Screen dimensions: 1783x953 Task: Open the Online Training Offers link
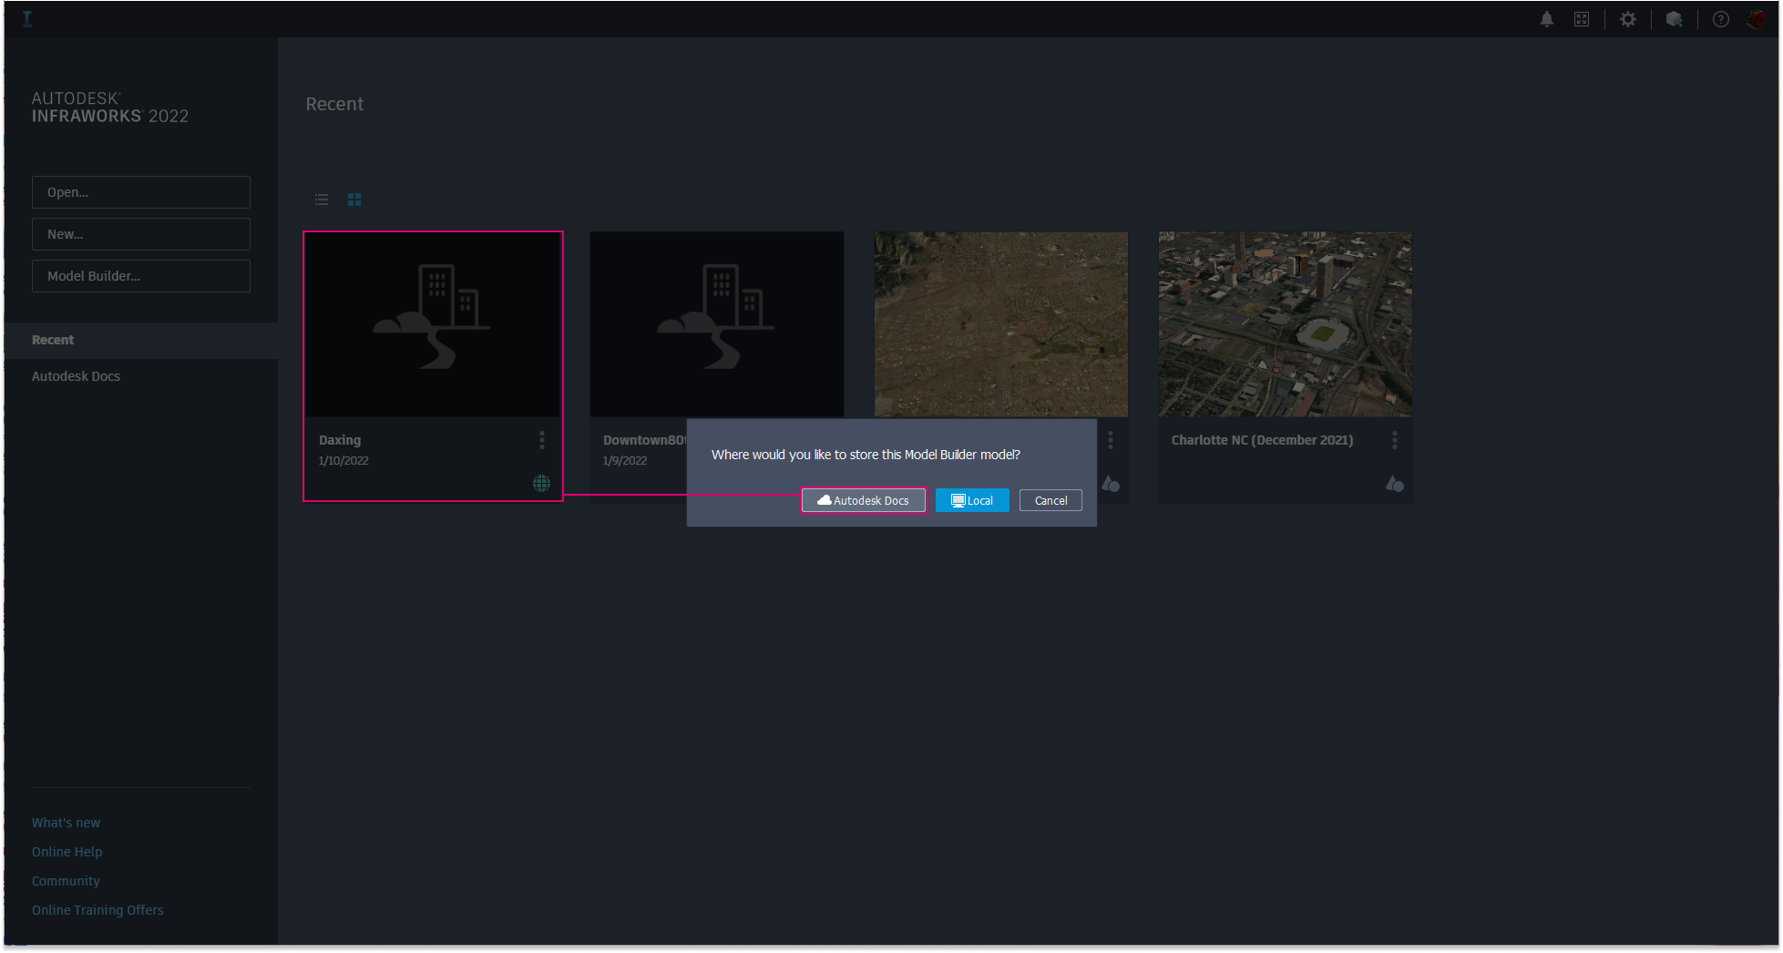98,910
